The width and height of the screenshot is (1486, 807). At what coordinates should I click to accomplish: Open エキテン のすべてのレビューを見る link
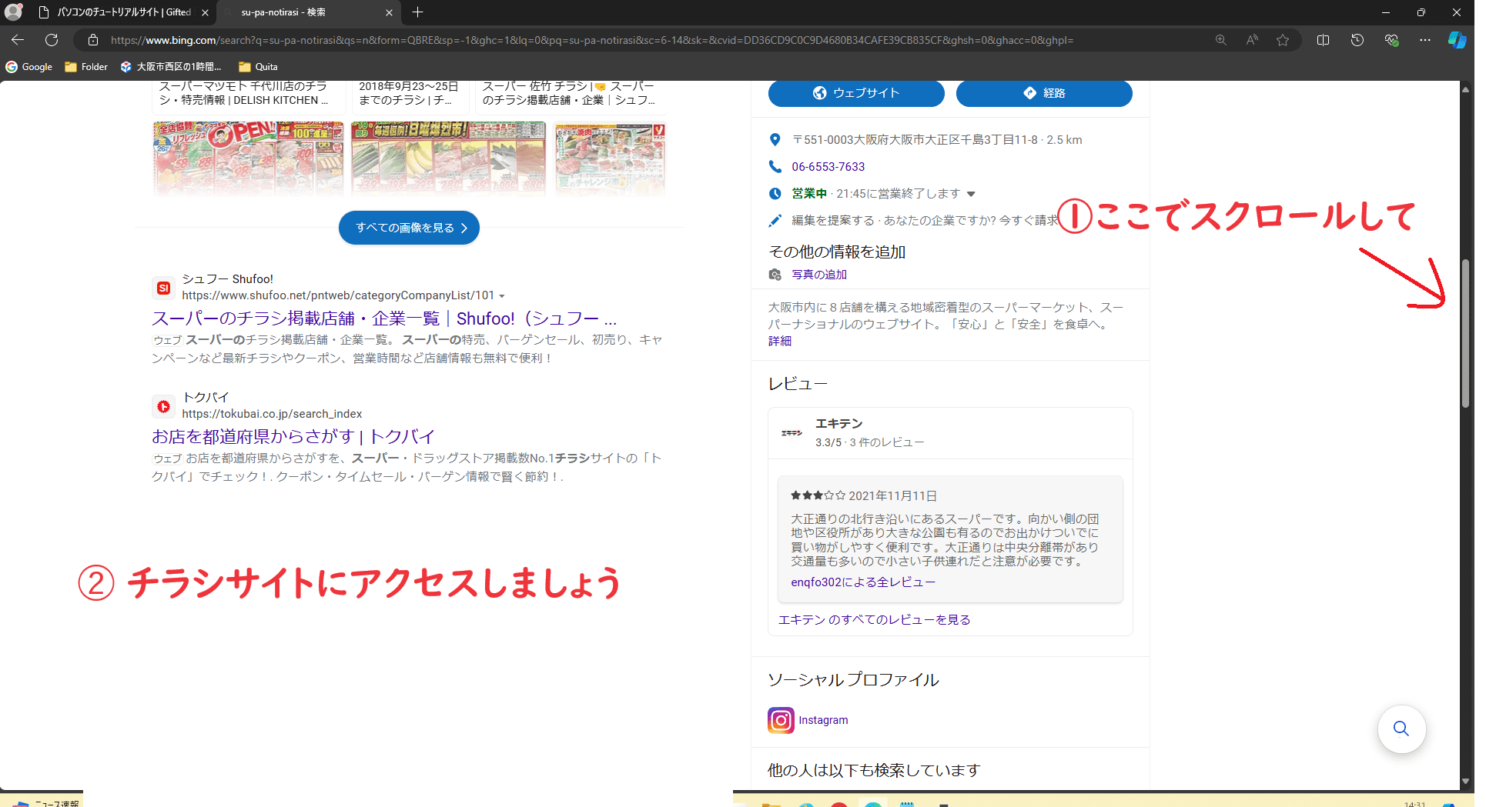coord(875,620)
